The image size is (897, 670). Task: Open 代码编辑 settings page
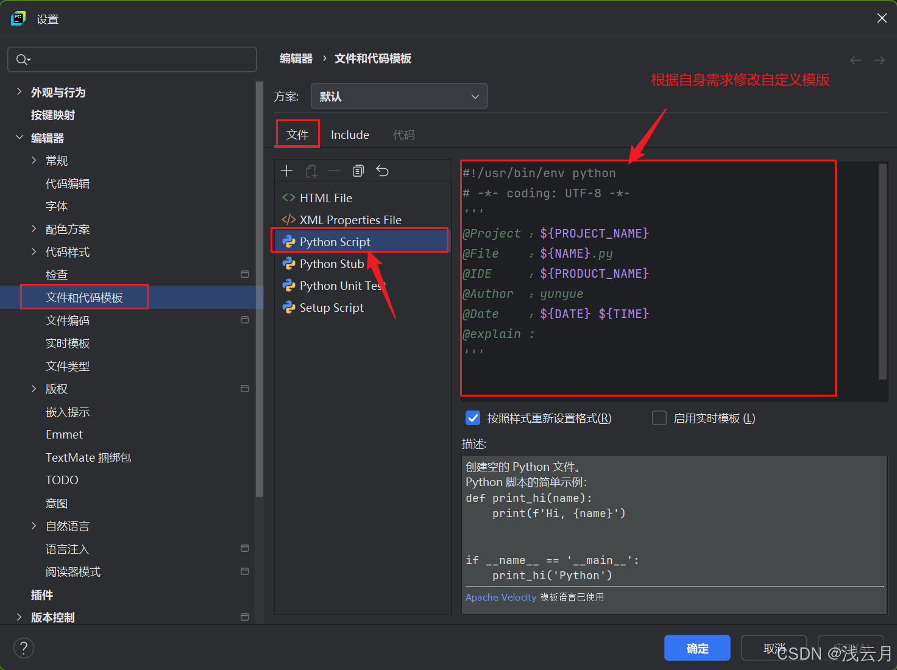coord(68,183)
